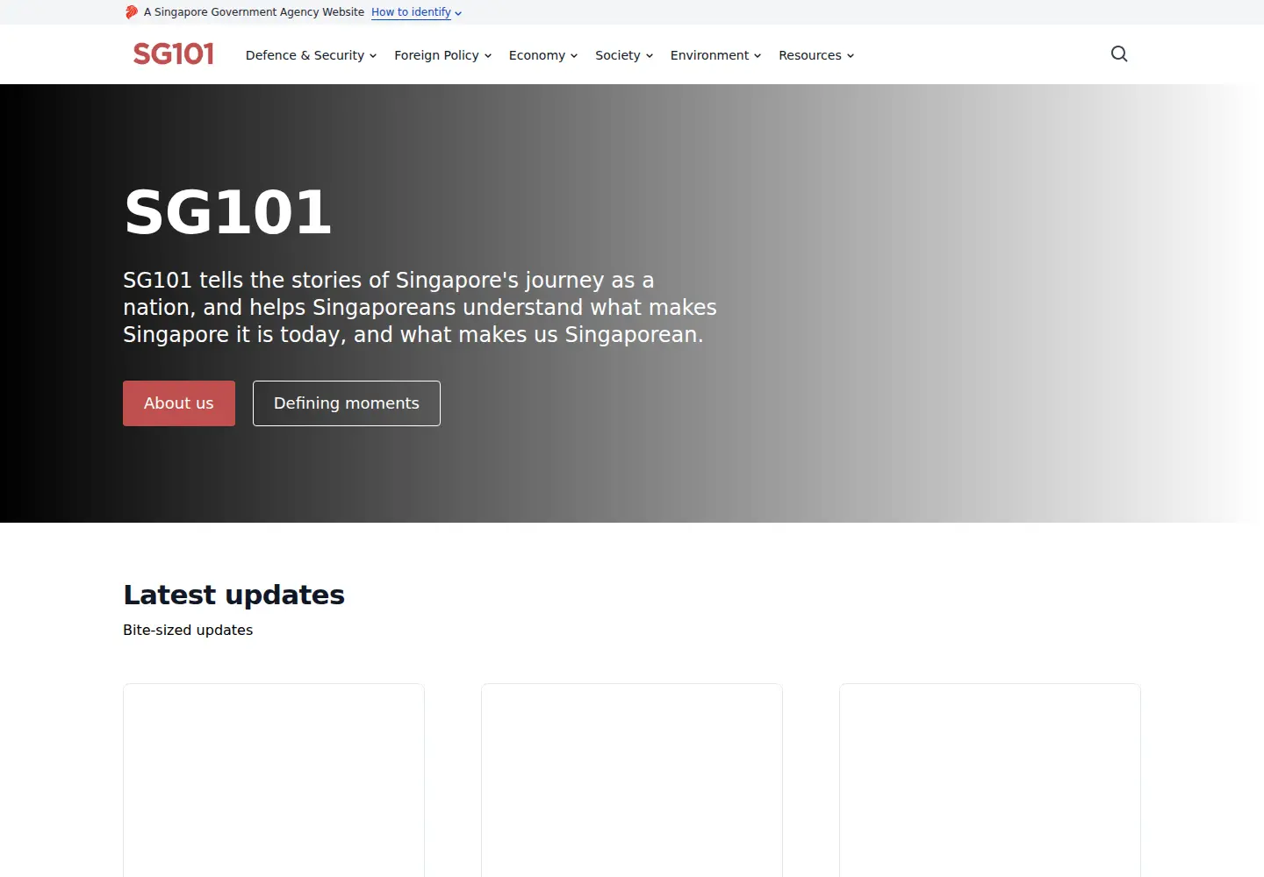This screenshot has width=1264, height=877.
Task: Open the Defining moments button
Action: (347, 403)
